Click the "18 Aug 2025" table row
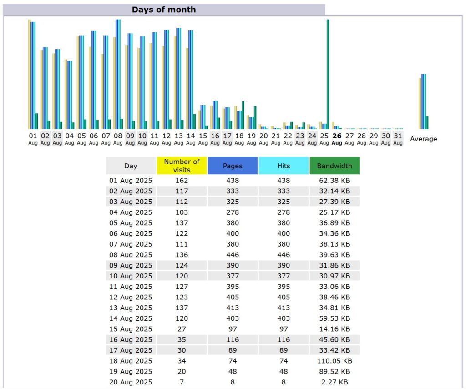 pyautogui.click(x=131, y=361)
